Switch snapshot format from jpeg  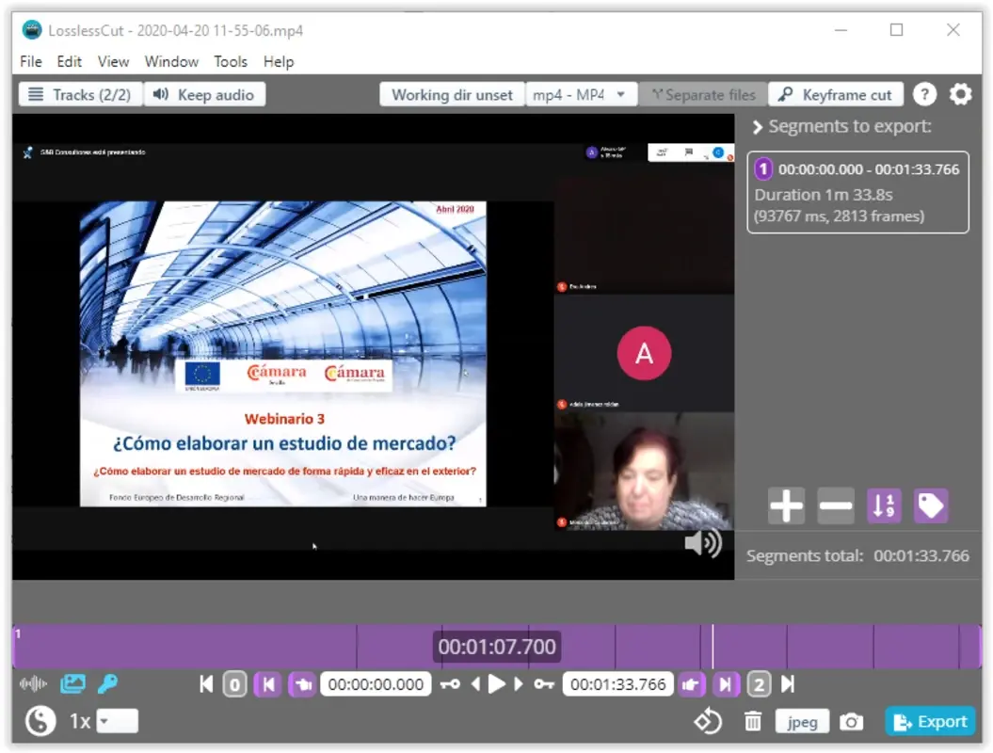point(802,721)
